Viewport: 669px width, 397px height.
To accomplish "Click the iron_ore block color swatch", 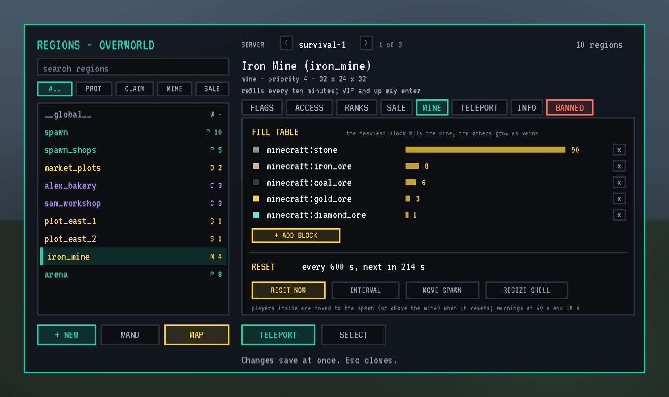I will [256, 166].
